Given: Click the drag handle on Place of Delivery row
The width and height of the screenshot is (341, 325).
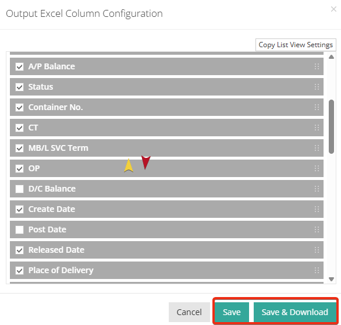Looking at the screenshot, I should tap(317, 270).
